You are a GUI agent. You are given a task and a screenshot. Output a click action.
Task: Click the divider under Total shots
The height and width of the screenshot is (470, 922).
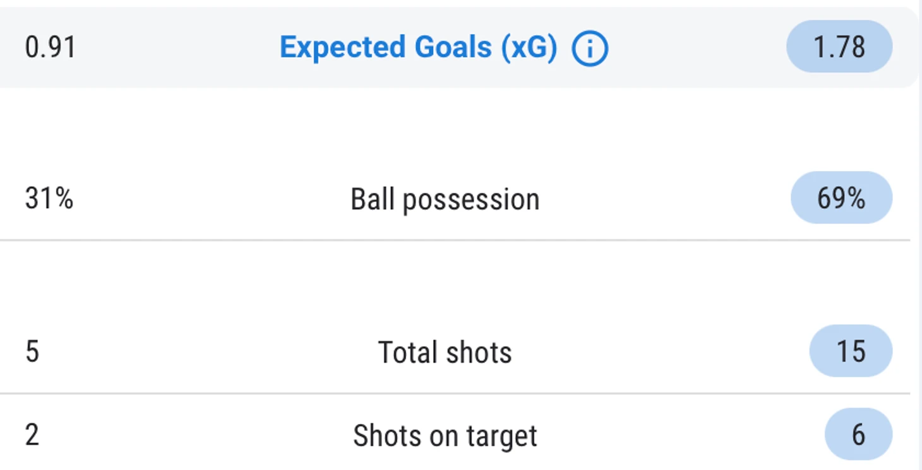455,393
